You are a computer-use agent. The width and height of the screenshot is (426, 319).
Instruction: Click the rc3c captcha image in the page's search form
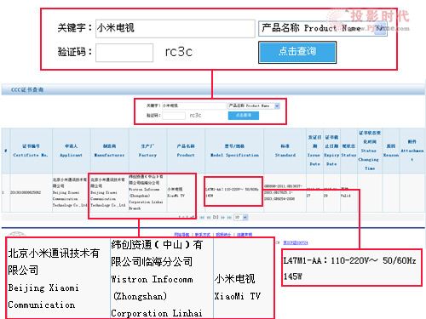(x=196, y=116)
